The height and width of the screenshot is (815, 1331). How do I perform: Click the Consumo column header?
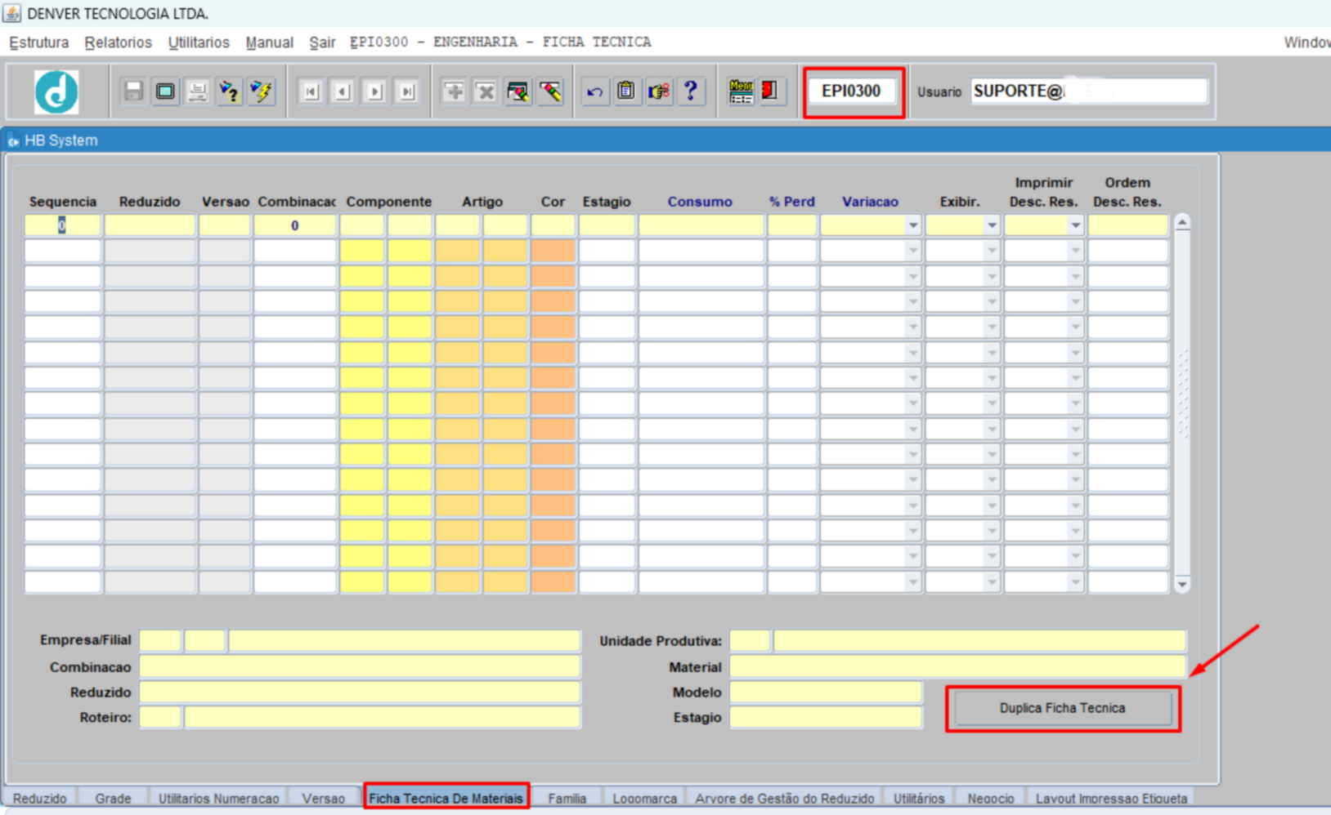pyautogui.click(x=700, y=202)
